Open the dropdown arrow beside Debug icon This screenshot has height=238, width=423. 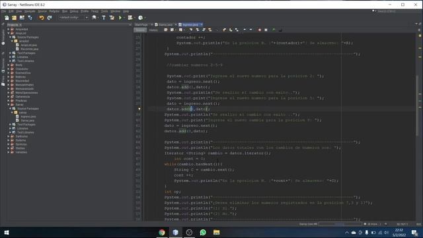pos(134,18)
